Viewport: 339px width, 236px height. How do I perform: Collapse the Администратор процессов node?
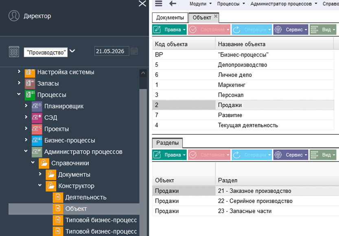tap(26, 151)
